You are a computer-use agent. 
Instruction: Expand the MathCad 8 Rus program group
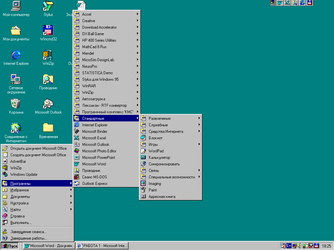click(x=106, y=47)
